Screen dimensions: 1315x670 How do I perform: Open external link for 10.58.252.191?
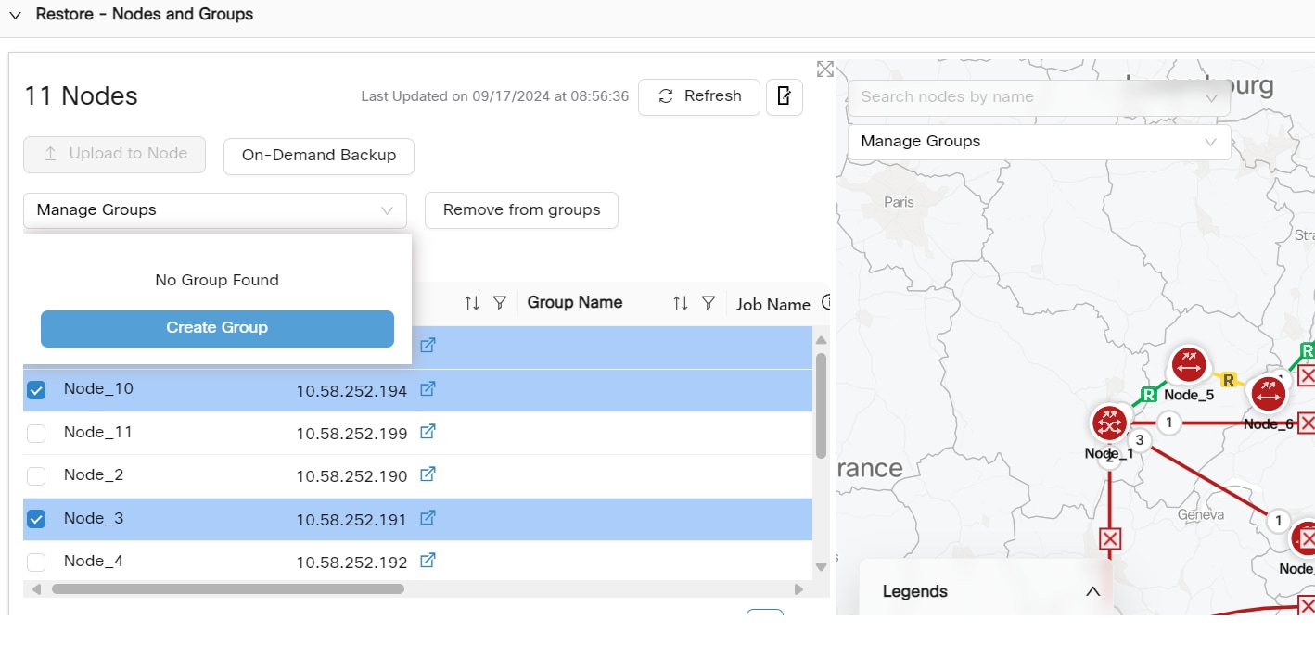coord(428,518)
